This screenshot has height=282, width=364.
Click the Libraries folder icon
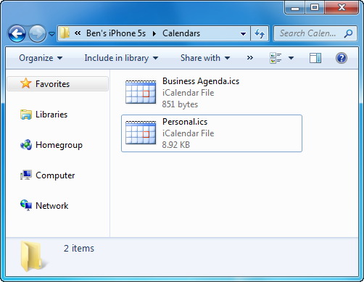(x=26, y=115)
